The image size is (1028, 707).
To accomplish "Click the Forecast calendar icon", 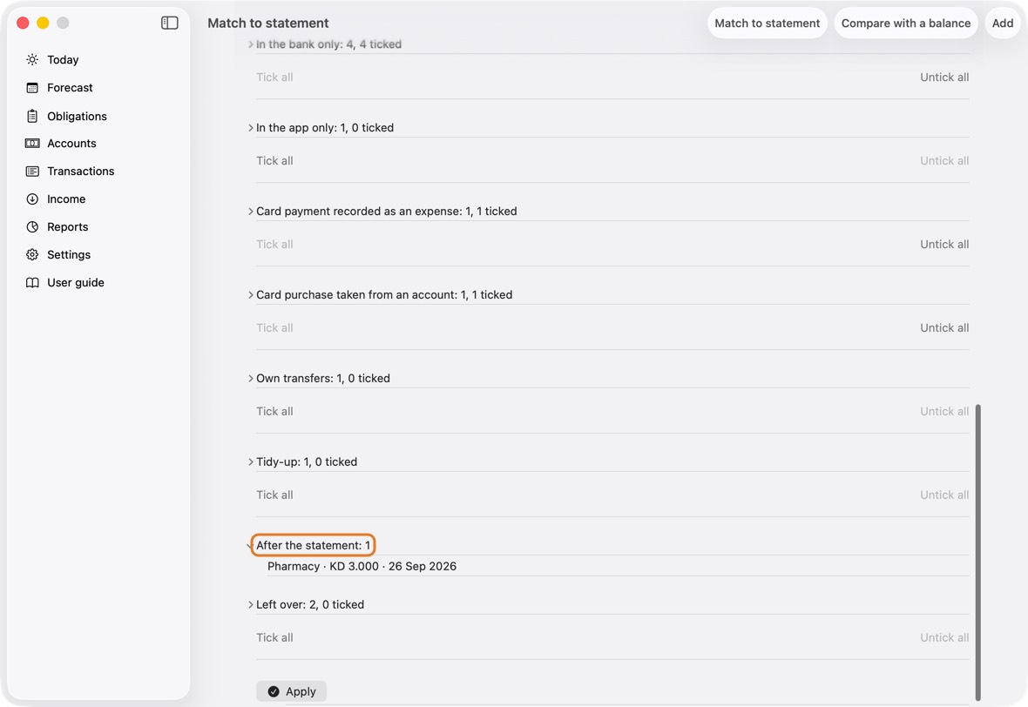I will coord(32,88).
